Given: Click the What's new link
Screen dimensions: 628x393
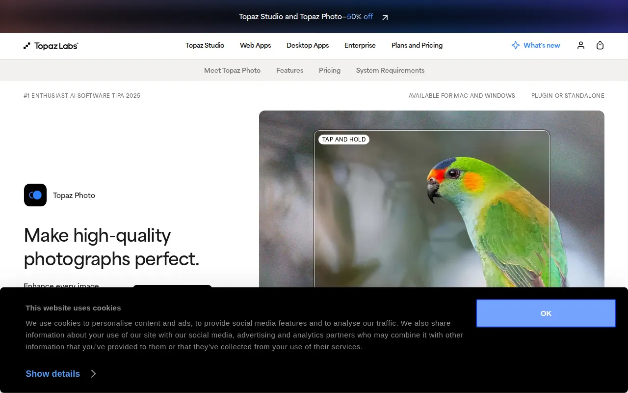Looking at the screenshot, I should click(542, 45).
